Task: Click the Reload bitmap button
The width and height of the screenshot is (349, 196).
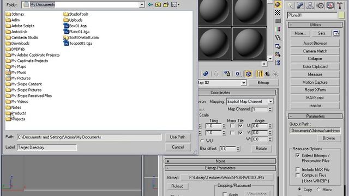Action: [x=177, y=186]
